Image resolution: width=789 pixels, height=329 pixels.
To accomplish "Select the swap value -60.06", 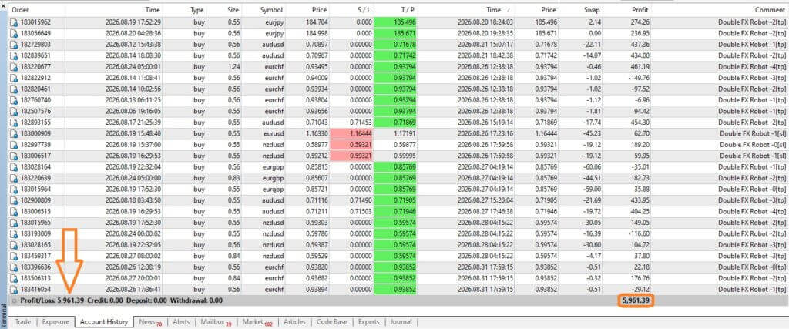I will 590,166.
